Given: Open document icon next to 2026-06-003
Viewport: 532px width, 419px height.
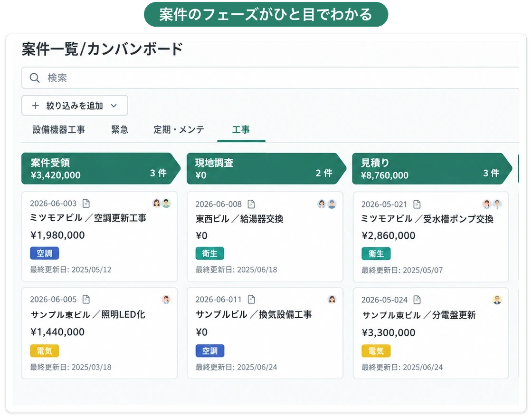Looking at the screenshot, I should (x=86, y=203).
